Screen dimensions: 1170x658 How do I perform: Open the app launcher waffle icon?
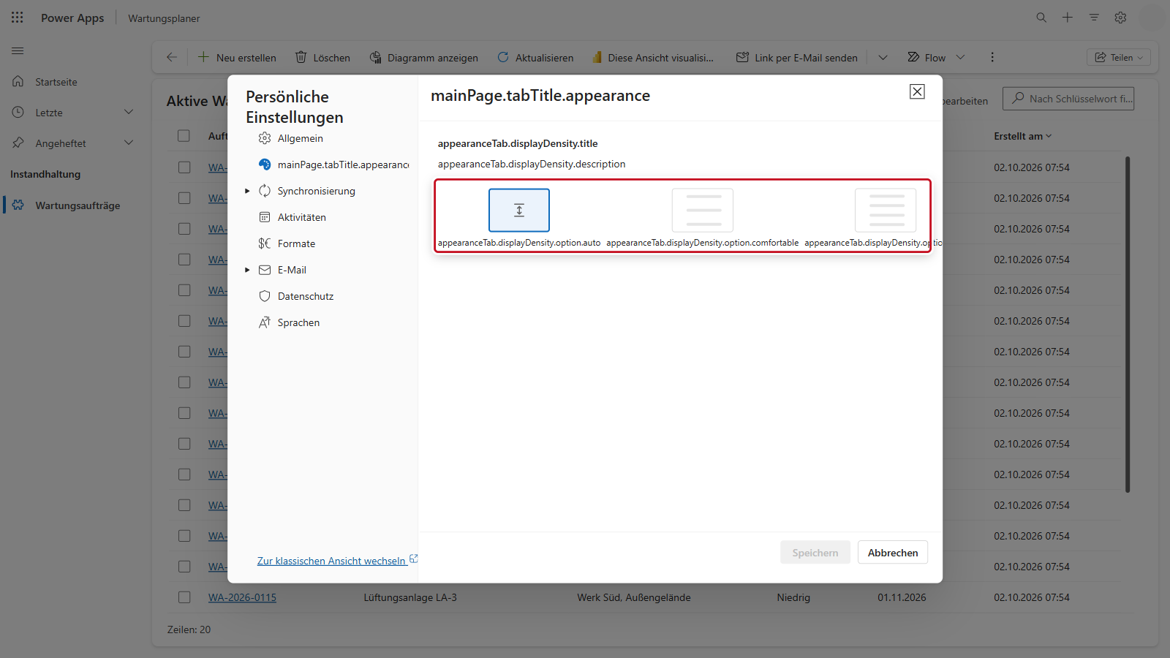coord(18,18)
